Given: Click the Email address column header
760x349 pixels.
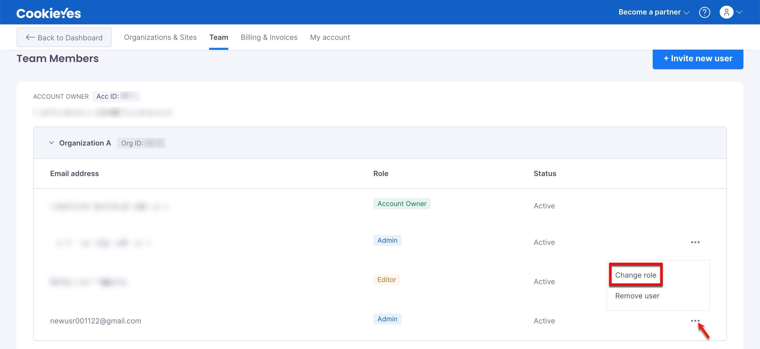Looking at the screenshot, I should pyautogui.click(x=74, y=173).
